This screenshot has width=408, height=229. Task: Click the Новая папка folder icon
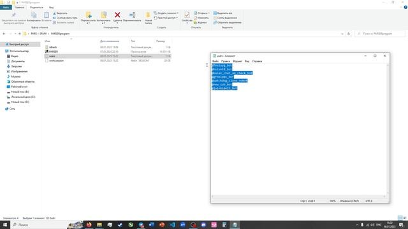point(148,15)
